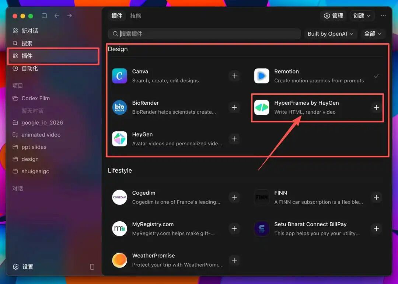Add the HeyGen plugin

(x=234, y=139)
